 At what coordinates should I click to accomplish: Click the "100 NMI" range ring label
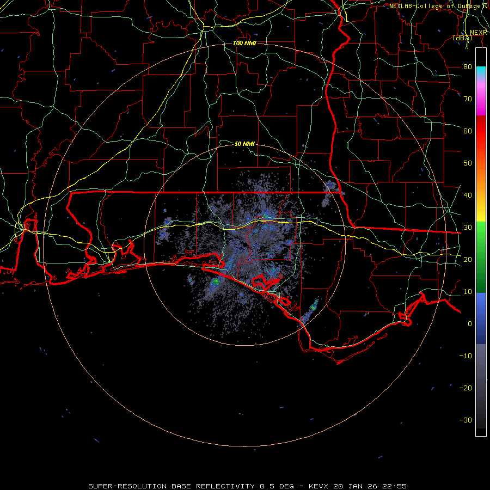click(244, 43)
